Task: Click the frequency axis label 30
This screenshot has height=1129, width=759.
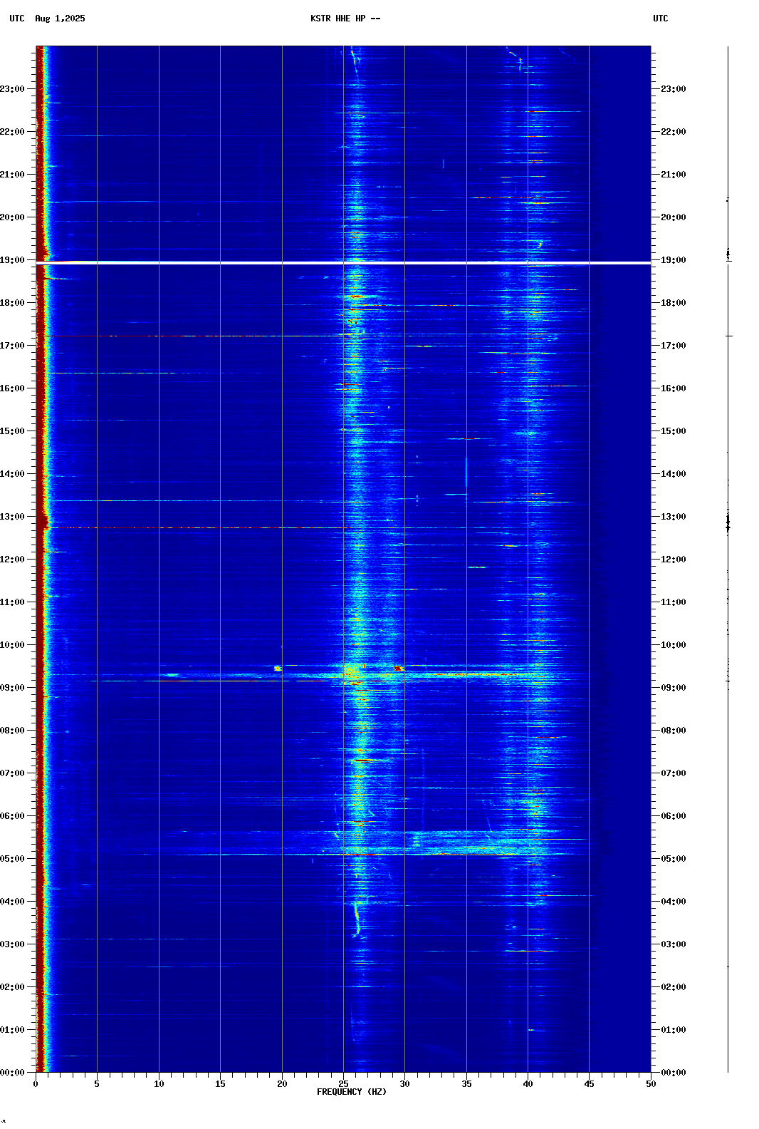Action: click(x=404, y=1084)
